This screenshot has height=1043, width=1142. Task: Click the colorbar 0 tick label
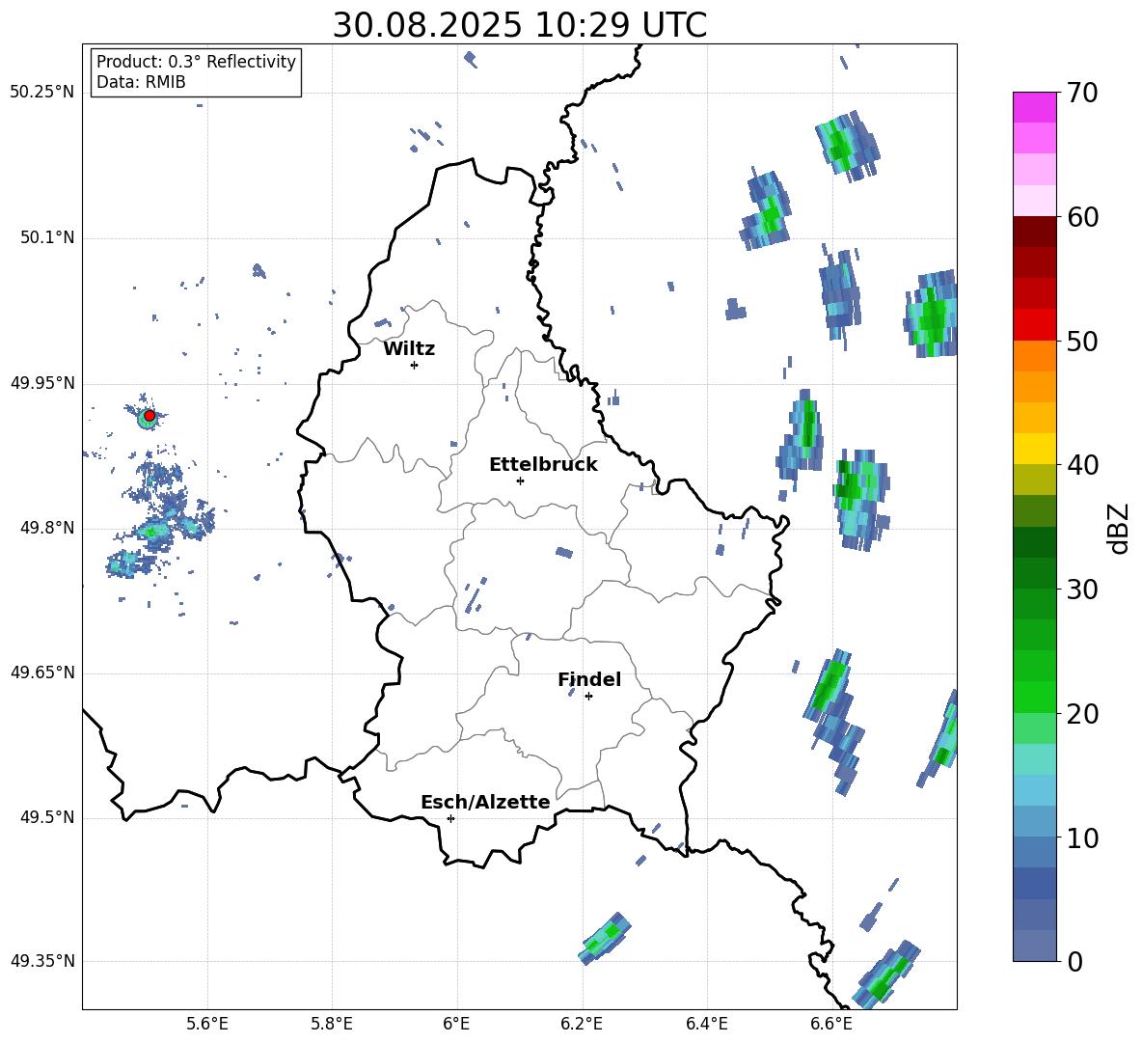pyautogui.click(x=1074, y=961)
